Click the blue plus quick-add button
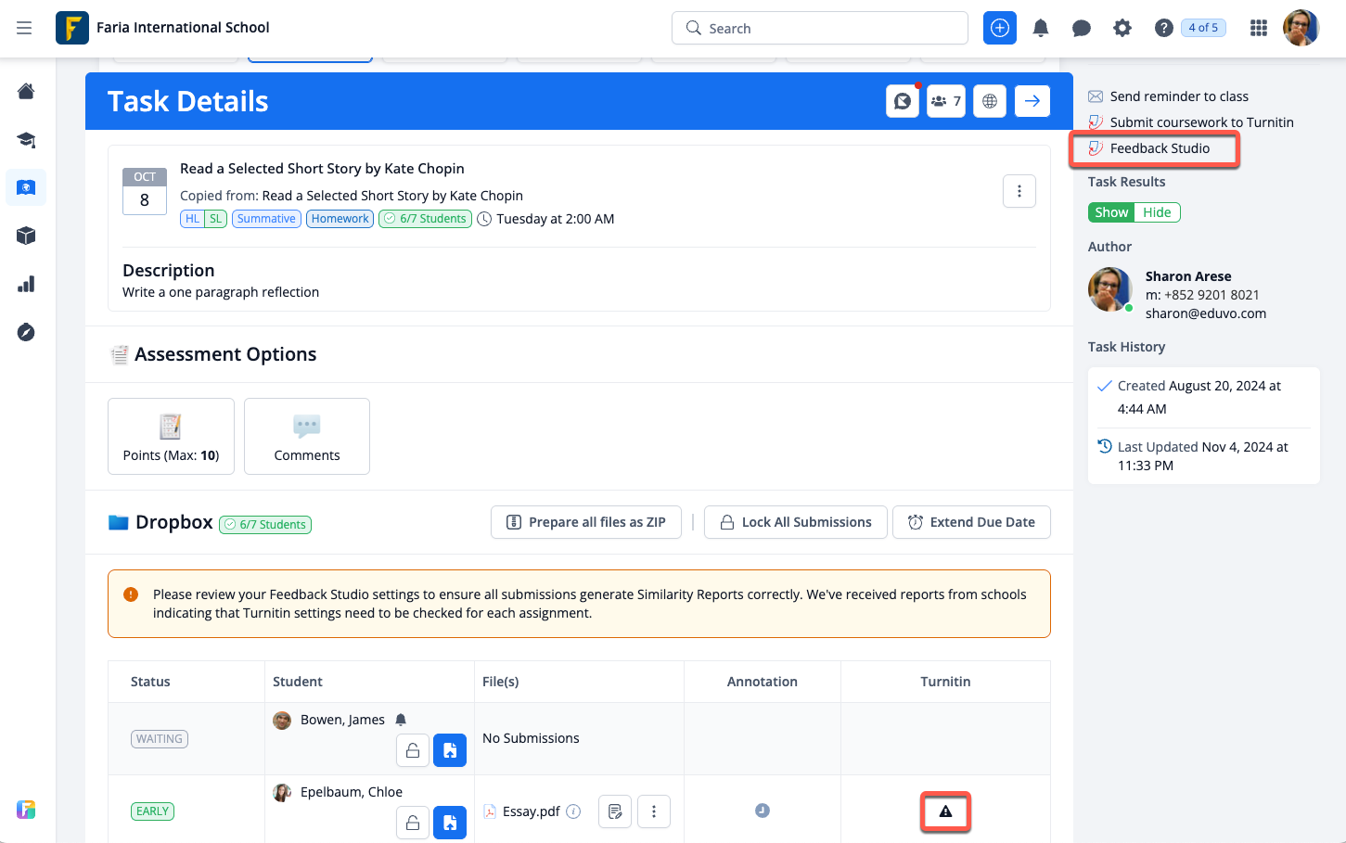The image size is (1346, 843). point(1000,28)
